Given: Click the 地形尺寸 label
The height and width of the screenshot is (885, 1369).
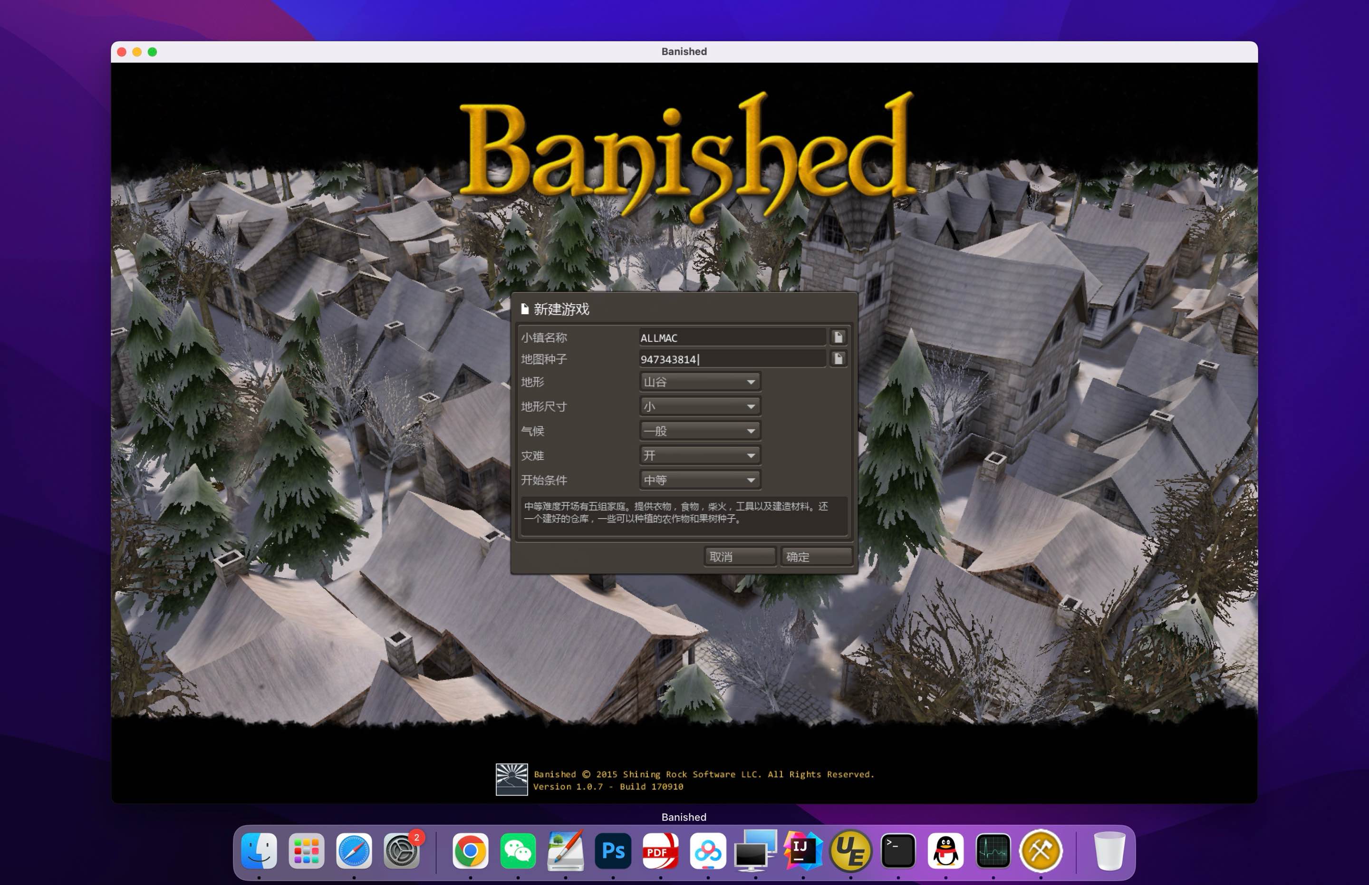Looking at the screenshot, I should coord(544,407).
